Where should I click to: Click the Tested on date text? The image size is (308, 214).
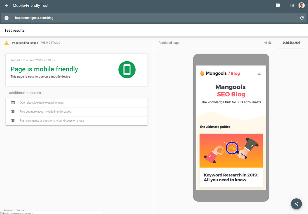point(33,60)
